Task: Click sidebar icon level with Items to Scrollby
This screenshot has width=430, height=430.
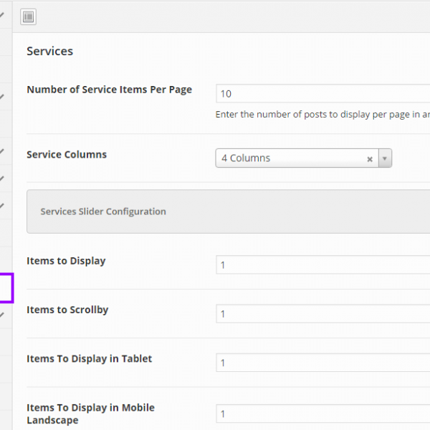Action: (3, 314)
